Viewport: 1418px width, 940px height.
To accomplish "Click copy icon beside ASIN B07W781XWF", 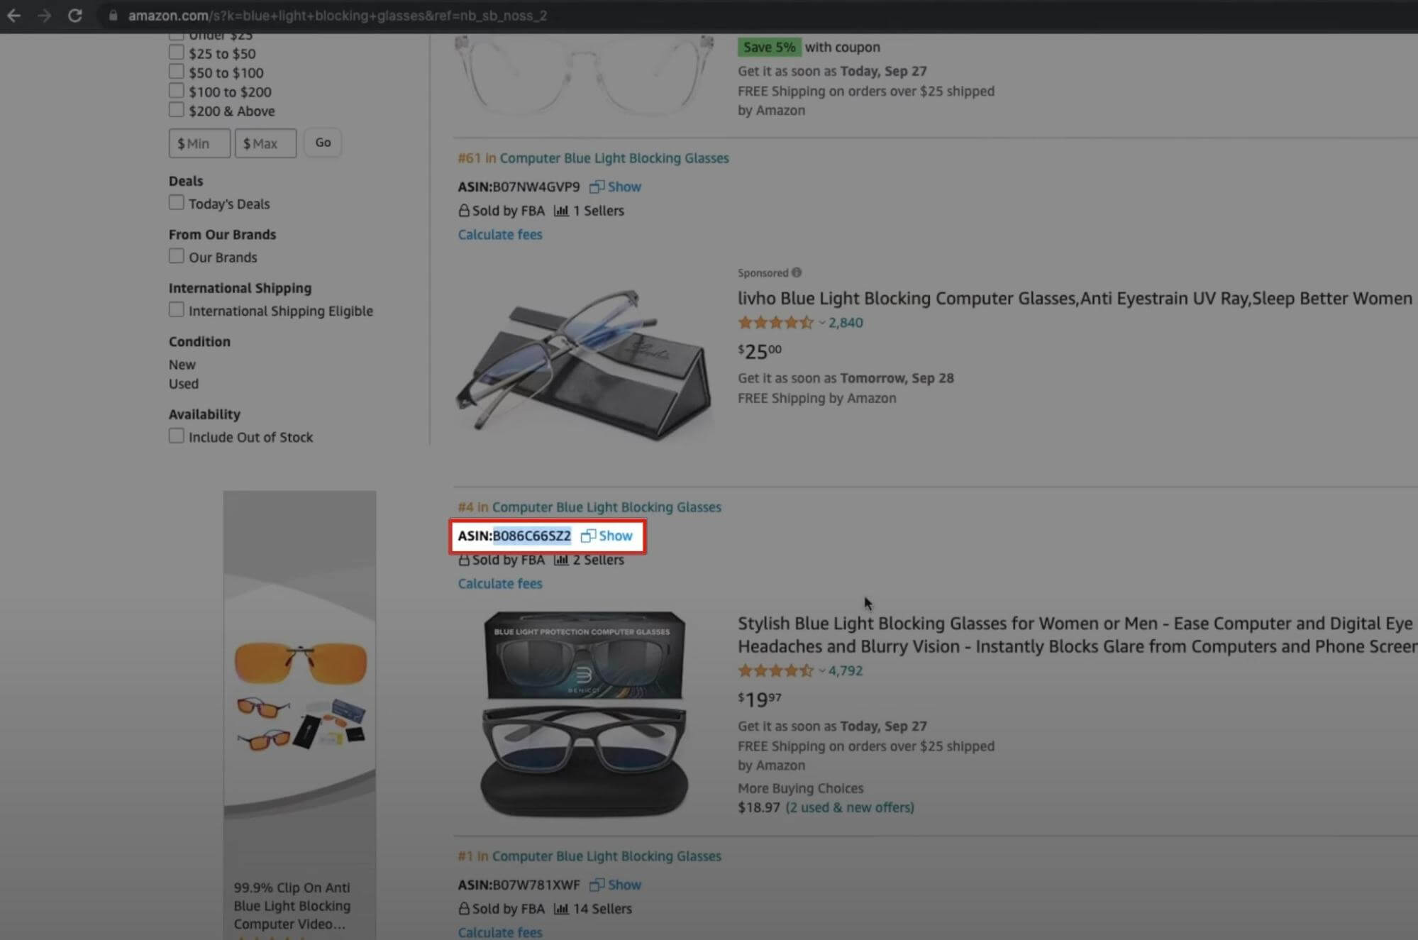I will [x=597, y=885].
